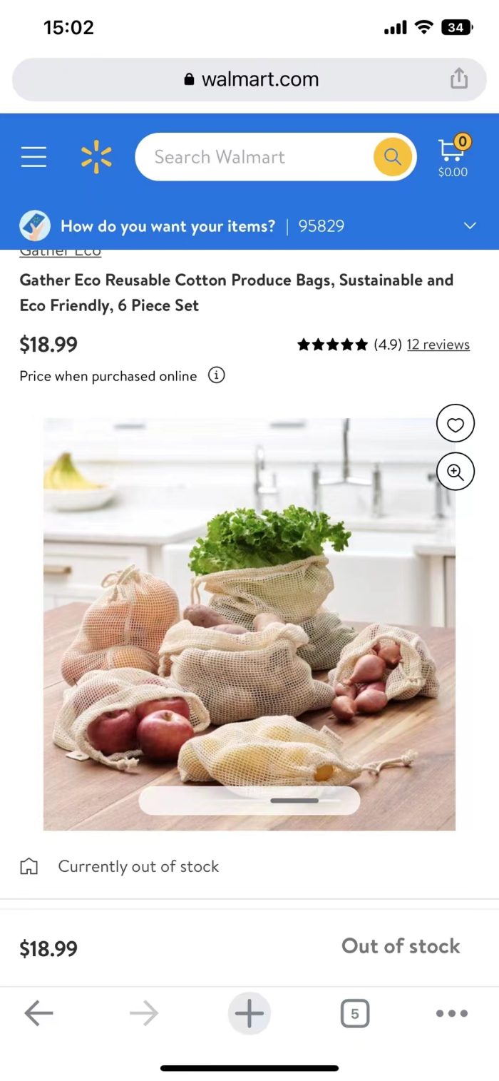Tap the Walmart spark logo
This screenshot has height=1081, width=499.
(96, 157)
